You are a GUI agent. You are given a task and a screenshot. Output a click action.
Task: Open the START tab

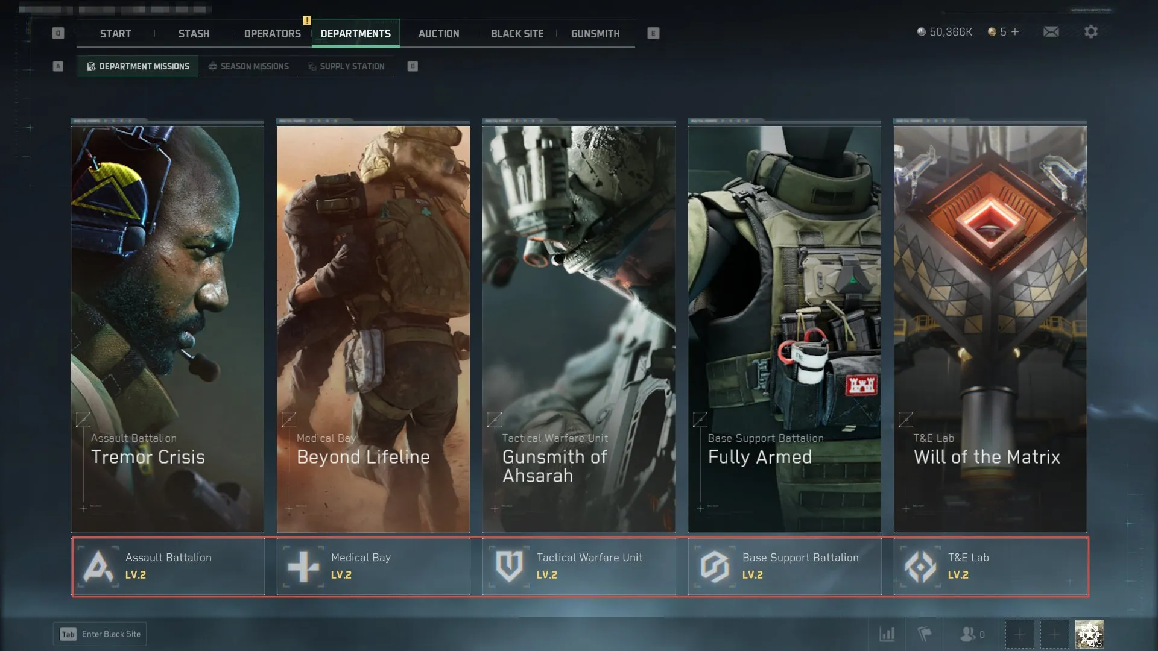pos(115,34)
